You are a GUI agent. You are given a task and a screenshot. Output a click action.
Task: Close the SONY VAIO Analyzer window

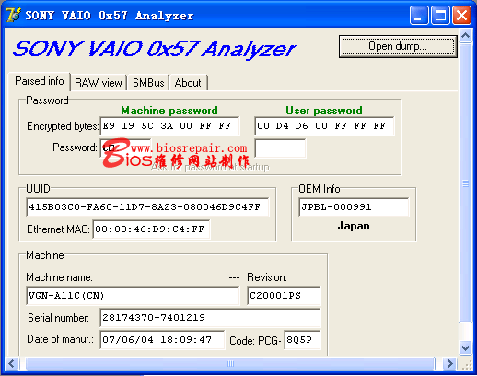pyautogui.click(x=461, y=15)
